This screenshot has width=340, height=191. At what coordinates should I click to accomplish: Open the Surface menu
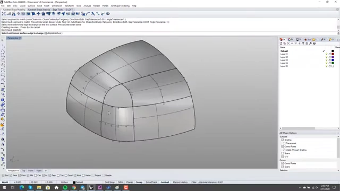(31, 6)
